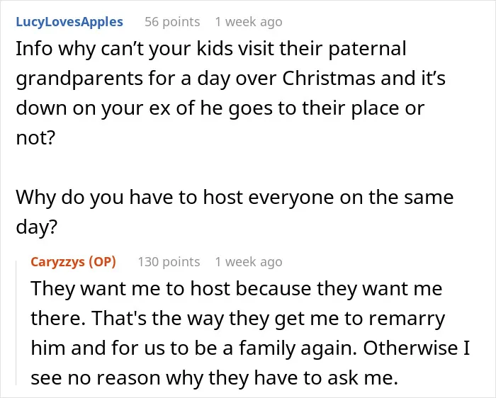Open LucyLovesApples user profile
Screen dimensions: 496x398
[69, 22]
